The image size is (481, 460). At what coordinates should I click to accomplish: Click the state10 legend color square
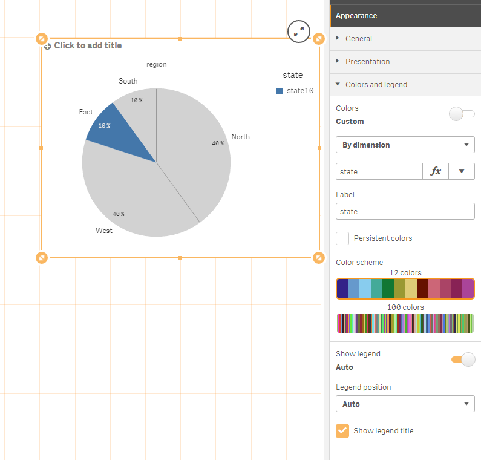pos(280,91)
